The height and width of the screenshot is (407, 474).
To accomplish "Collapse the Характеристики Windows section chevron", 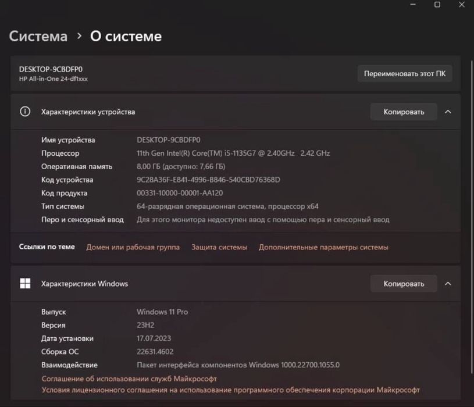I will 448,284.
